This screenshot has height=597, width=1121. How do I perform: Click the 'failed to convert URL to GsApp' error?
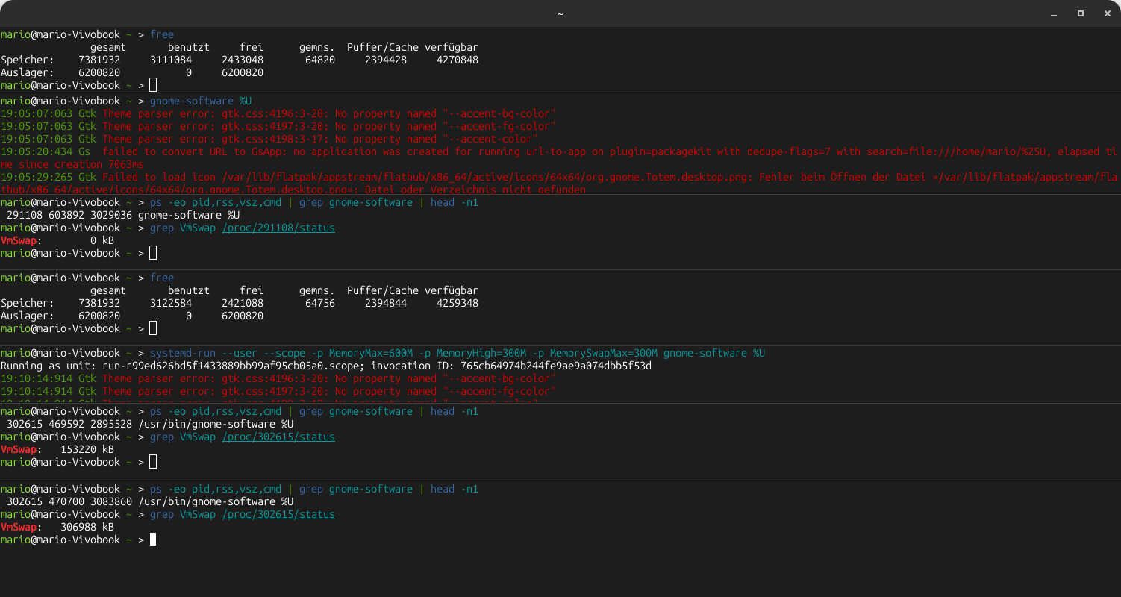coord(560,157)
